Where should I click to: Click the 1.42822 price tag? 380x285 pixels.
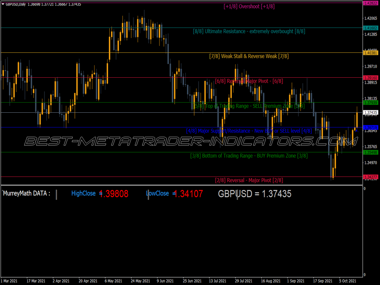coord(371,3)
